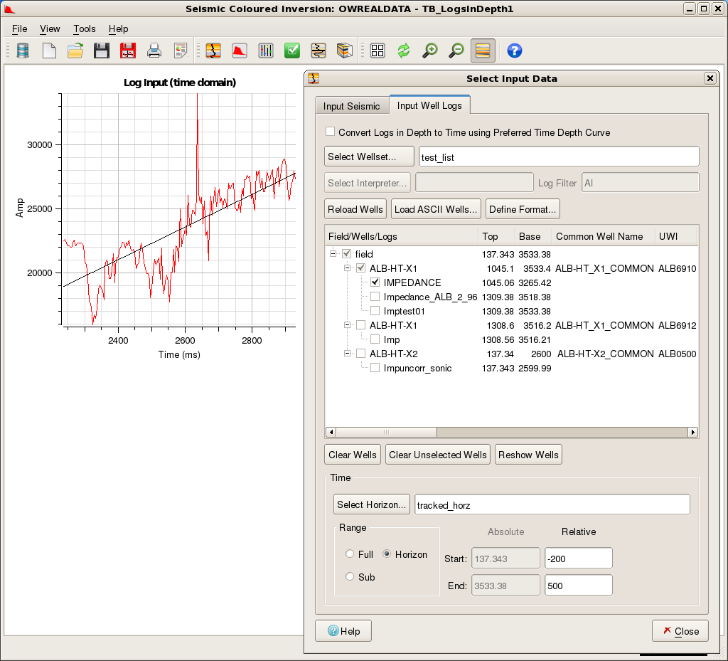
Task: Select the Sub range radio button
Action: pos(350,576)
